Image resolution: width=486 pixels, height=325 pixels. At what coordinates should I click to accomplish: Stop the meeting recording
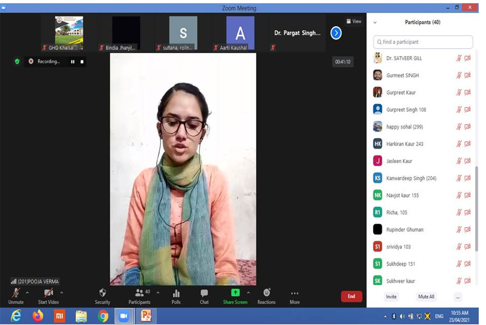click(82, 62)
